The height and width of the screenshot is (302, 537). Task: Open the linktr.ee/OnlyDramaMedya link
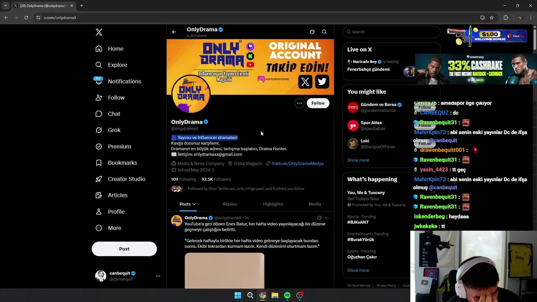[x=297, y=164]
